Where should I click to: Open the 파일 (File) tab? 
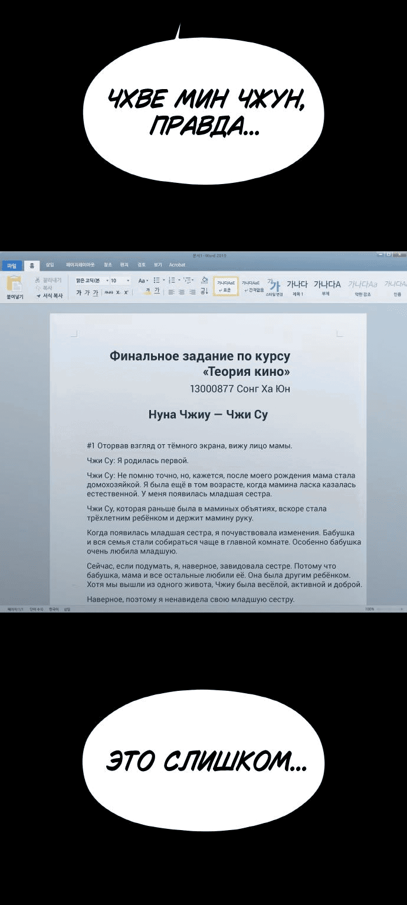11,265
